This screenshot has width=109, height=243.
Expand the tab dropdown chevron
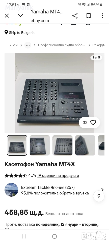point(20,15)
